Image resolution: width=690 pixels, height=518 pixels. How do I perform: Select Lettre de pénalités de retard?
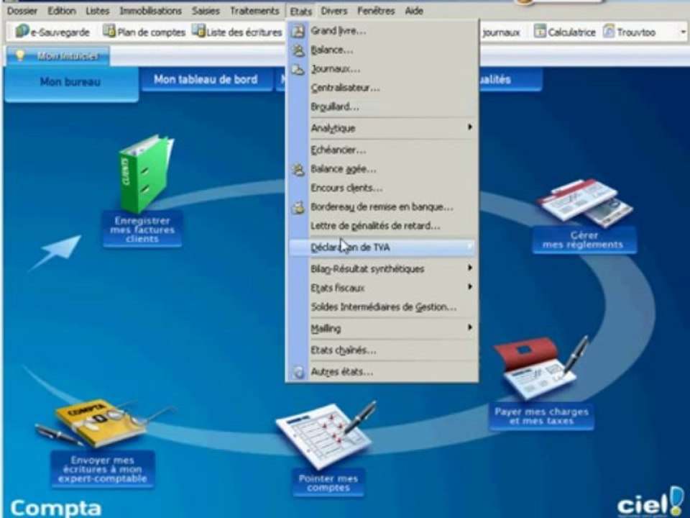coord(382,225)
